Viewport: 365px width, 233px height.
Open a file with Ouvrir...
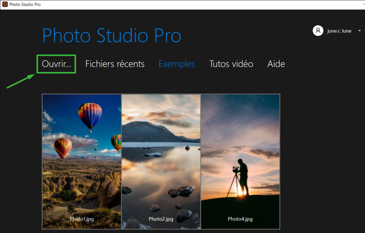pyautogui.click(x=56, y=64)
